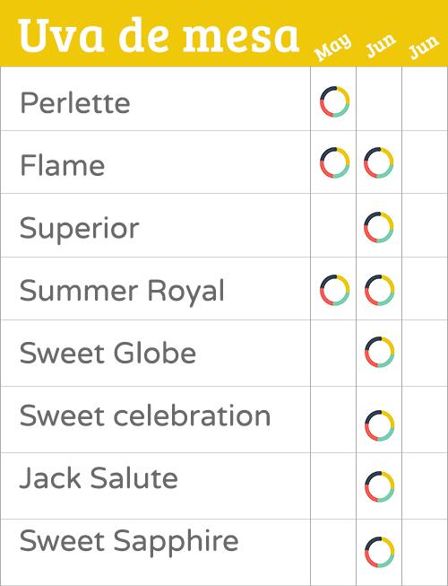Select the Sweet Sapphire variety label
The image size is (448, 586).
(x=129, y=541)
